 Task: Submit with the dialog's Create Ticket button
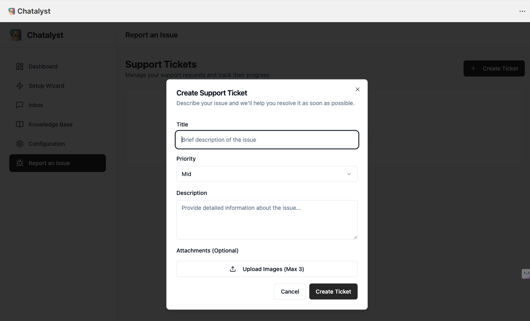333,292
